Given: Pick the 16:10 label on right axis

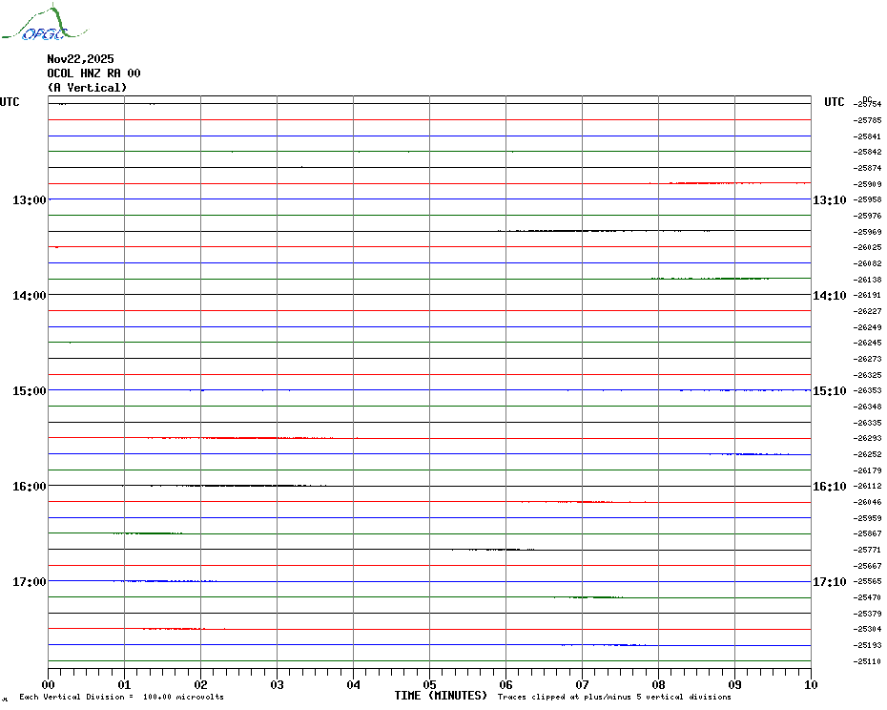Looking at the screenshot, I should pos(829,486).
